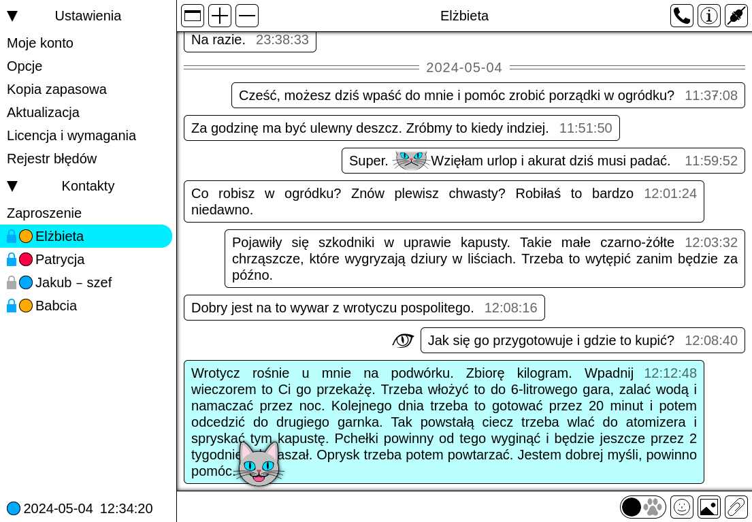Screen dimensions: 752x522
Task: Collapse the Ustawienia section
Action: click(12, 16)
